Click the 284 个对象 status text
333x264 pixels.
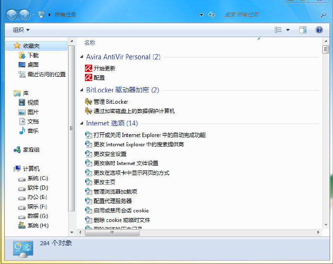click(56, 243)
